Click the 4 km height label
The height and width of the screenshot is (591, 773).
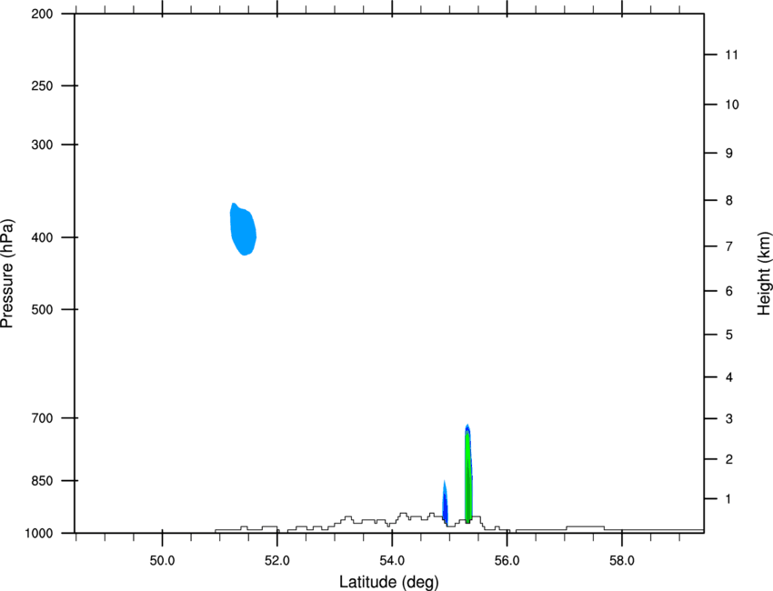point(729,377)
